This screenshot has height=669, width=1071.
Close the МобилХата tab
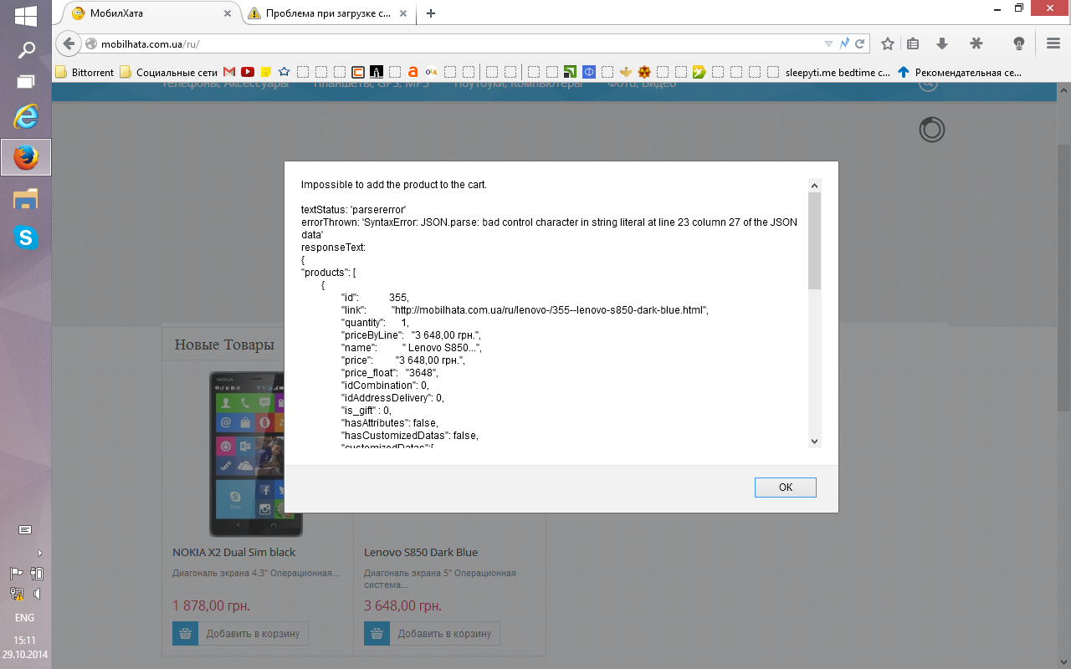[228, 13]
